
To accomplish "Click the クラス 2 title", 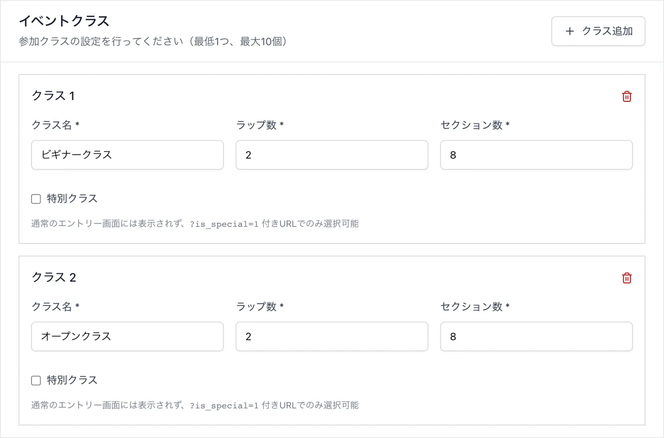I will [54, 277].
